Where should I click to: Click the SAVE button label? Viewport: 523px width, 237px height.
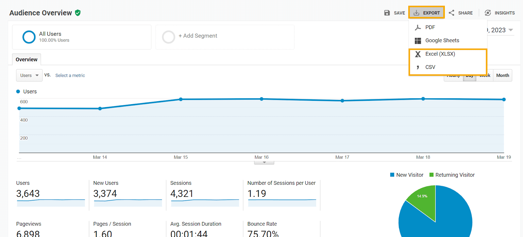pos(399,13)
